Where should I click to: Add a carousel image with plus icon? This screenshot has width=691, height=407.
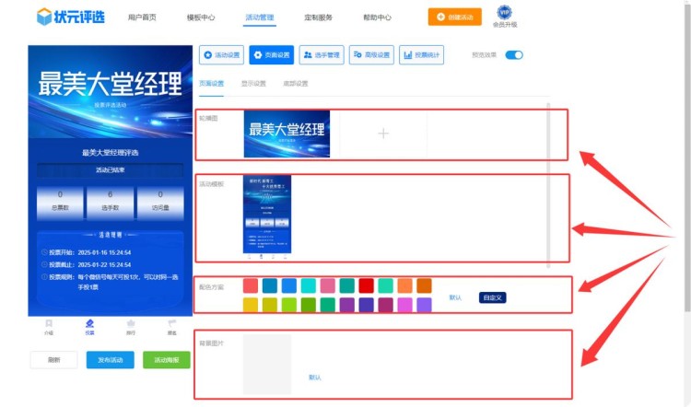pos(383,134)
